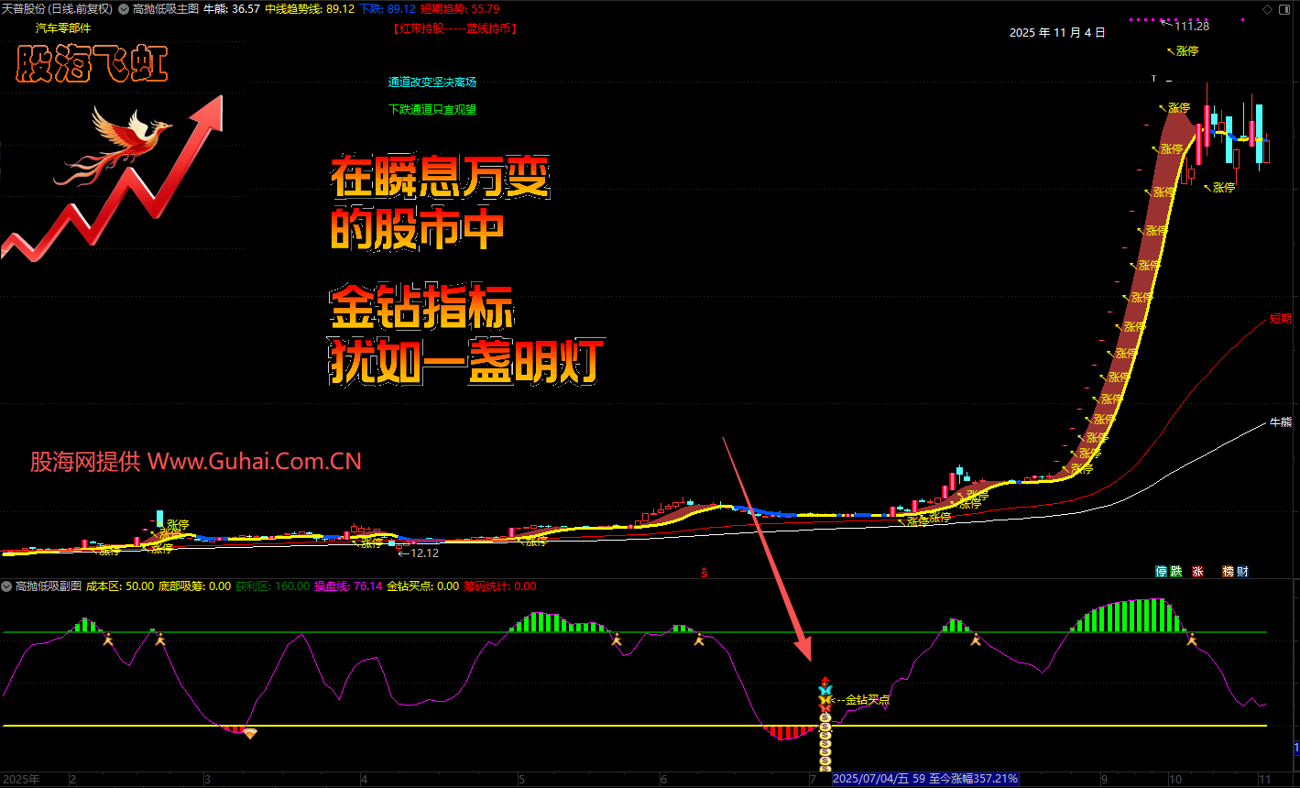Click the orange 榜 tag icon
This screenshot has width=1300, height=788.
(x=1228, y=572)
